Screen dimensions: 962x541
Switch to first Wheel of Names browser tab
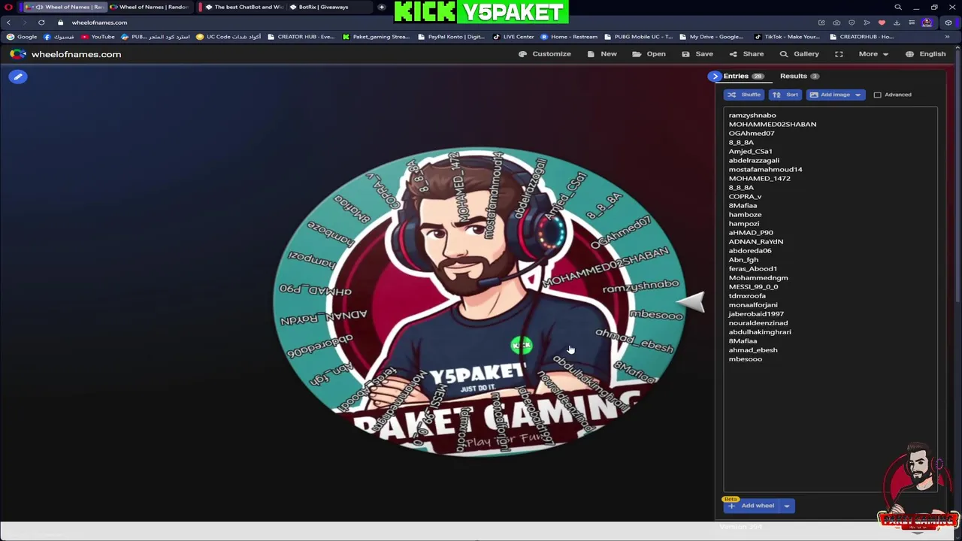click(64, 7)
